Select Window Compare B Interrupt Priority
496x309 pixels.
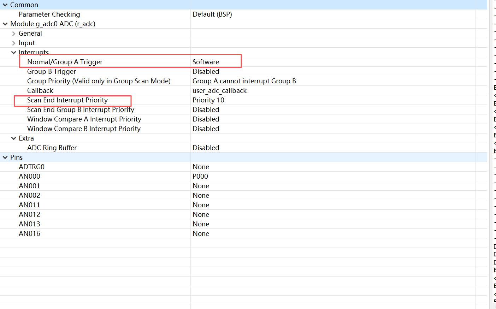click(84, 129)
